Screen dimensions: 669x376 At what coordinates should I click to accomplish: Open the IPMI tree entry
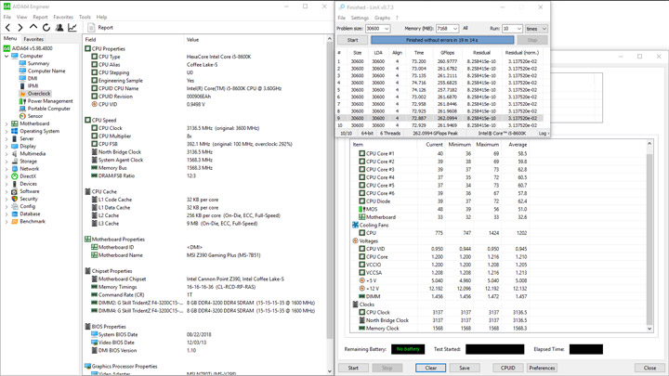pyautogui.click(x=33, y=85)
